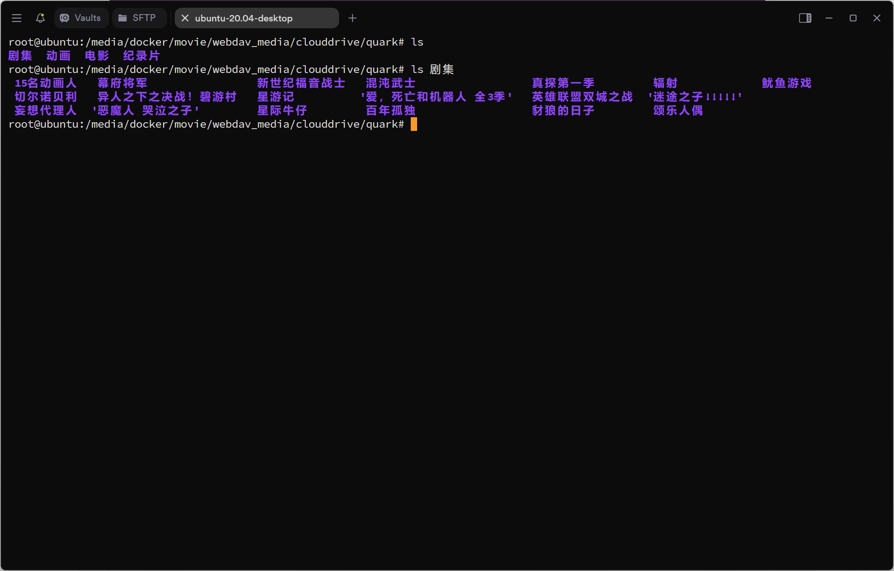894x571 pixels.
Task: Click the 鱿鱼游戏 directory name
Action: (786, 83)
